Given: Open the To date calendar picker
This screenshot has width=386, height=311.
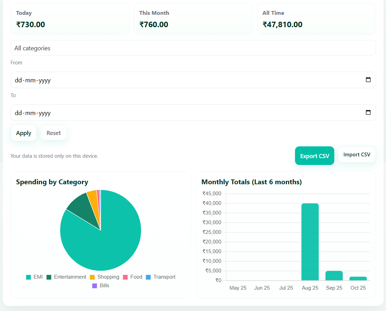Looking at the screenshot, I should coord(368,112).
